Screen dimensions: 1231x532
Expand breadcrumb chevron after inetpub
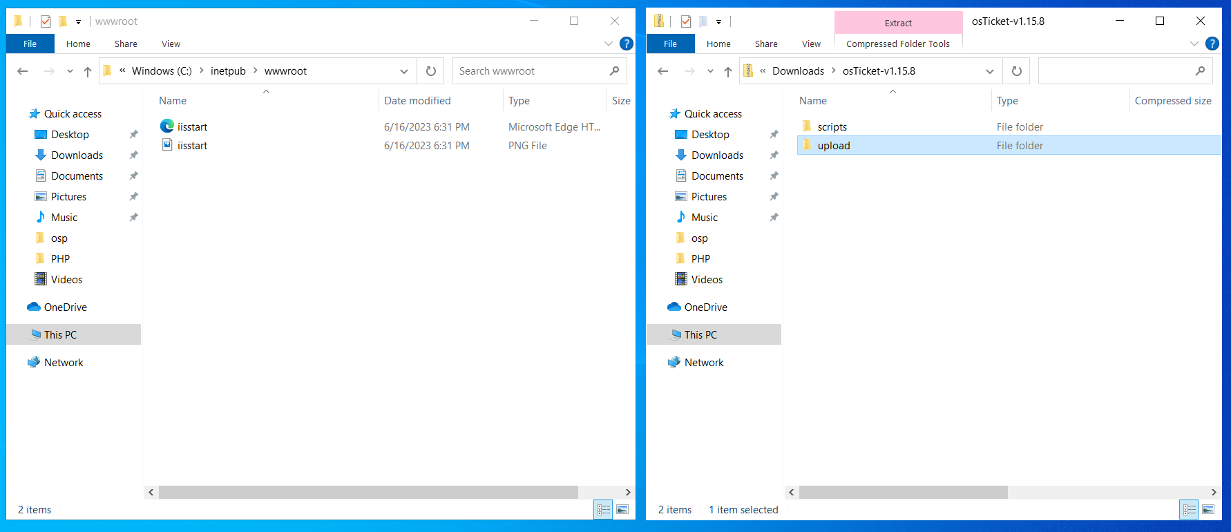255,70
